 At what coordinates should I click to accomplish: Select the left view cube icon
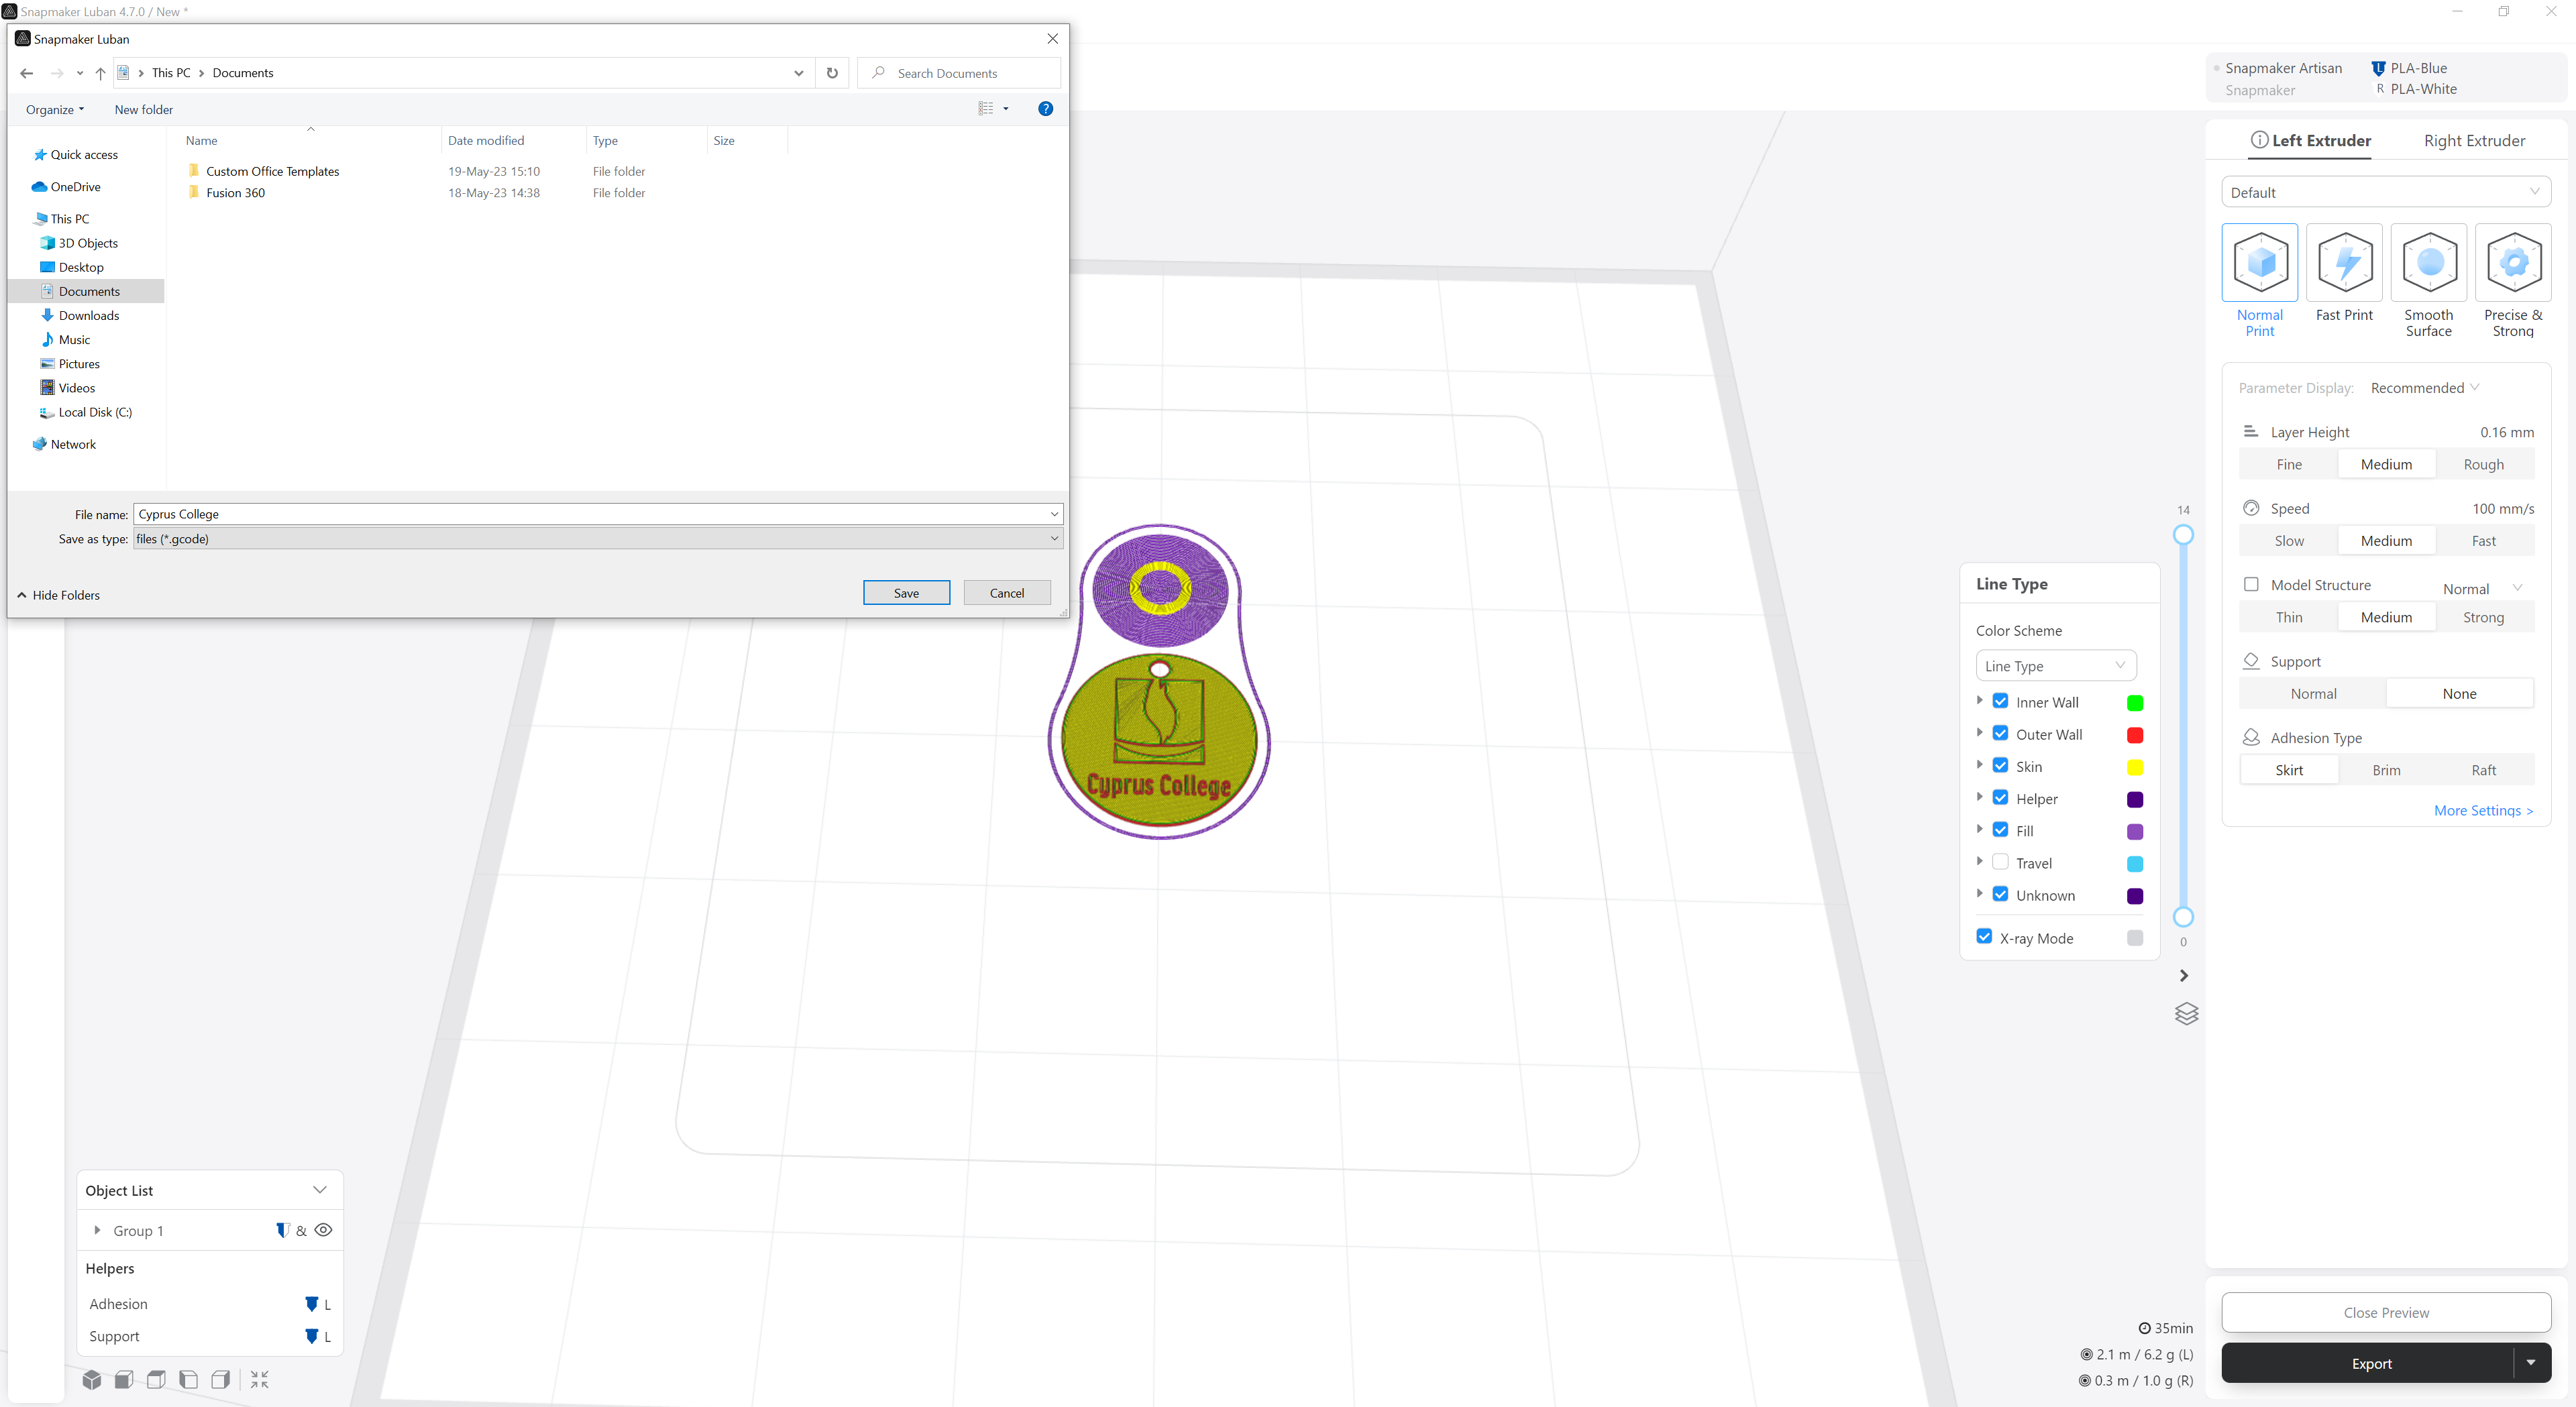[188, 1380]
